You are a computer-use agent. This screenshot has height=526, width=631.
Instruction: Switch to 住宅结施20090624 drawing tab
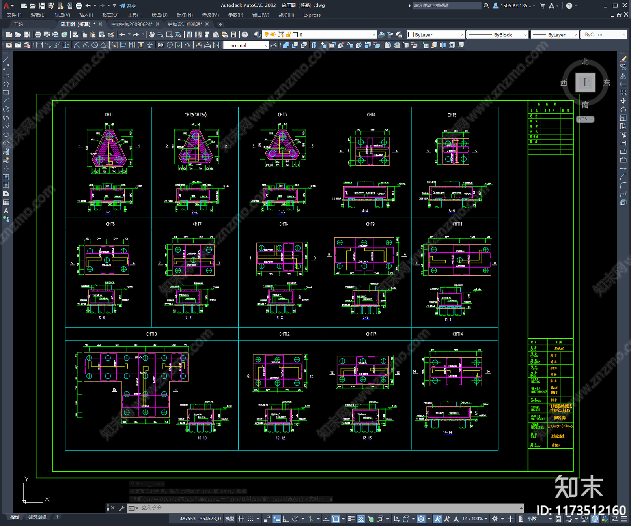tap(132, 24)
